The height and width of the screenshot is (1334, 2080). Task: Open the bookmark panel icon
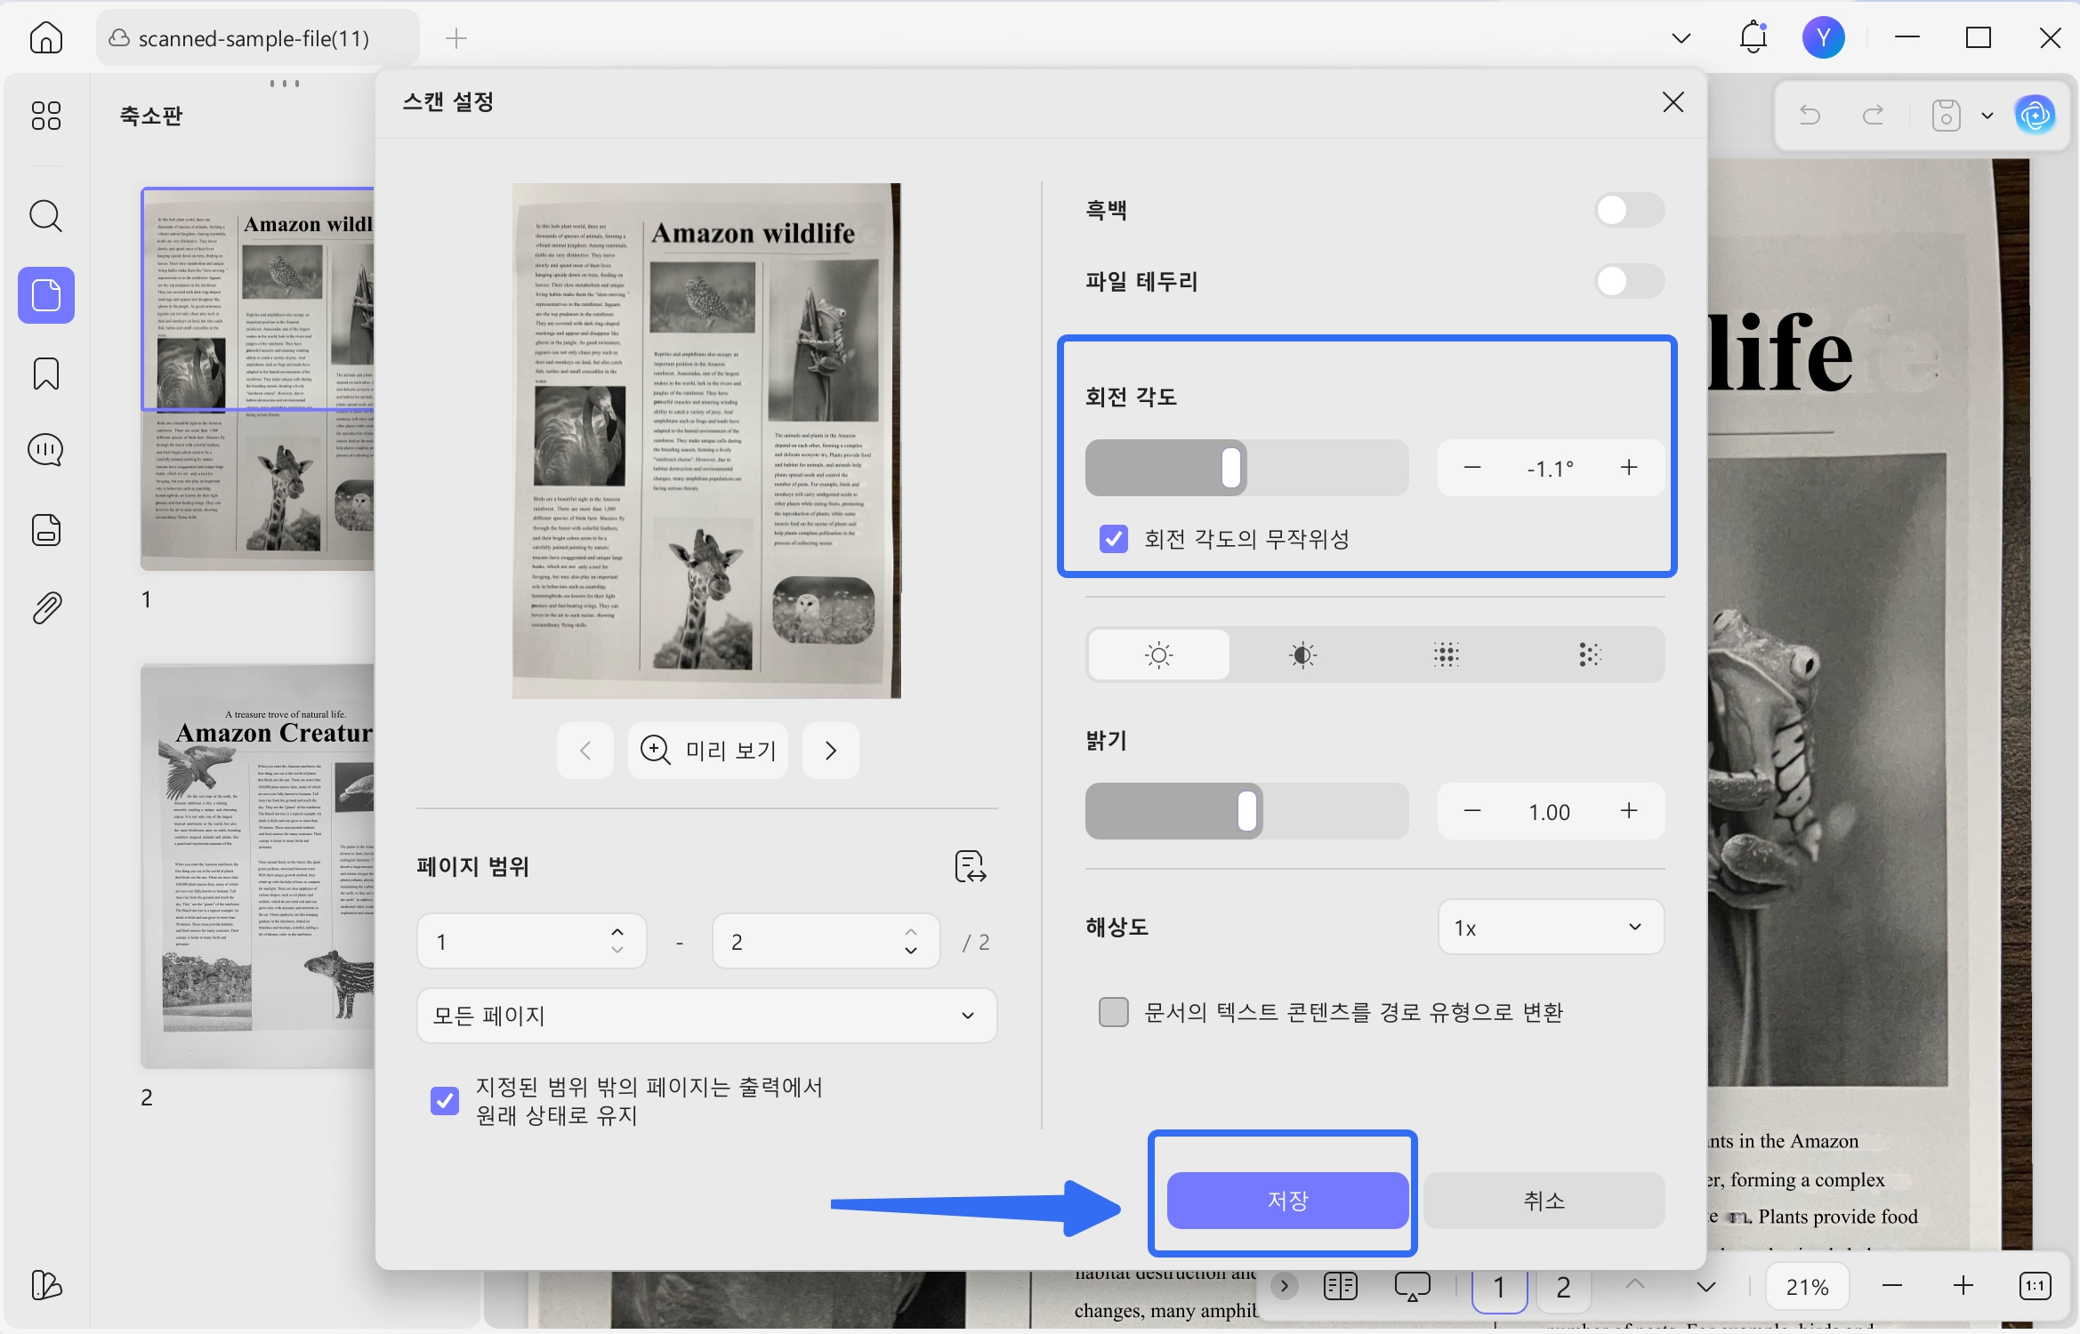point(46,374)
